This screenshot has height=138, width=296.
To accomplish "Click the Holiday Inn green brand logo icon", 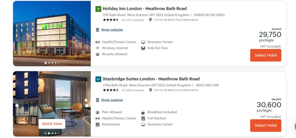I will pos(98,9).
